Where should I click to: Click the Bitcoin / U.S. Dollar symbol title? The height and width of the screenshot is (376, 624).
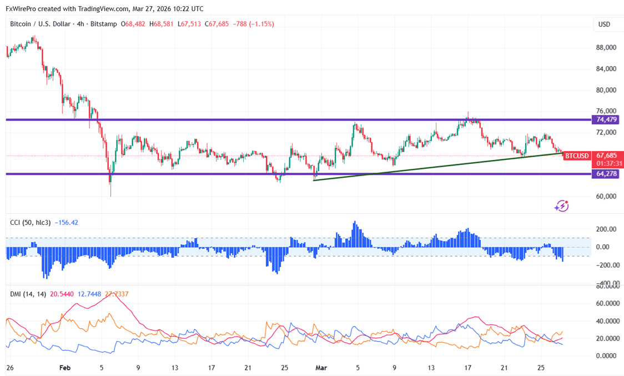coord(40,24)
